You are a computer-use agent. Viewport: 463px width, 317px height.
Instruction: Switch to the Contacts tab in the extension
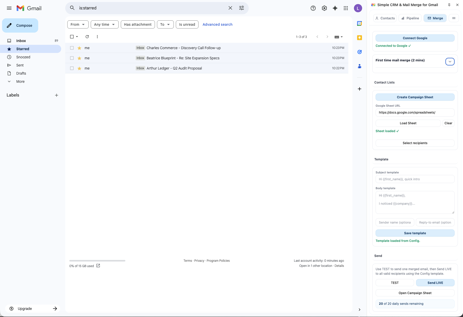pos(385,18)
